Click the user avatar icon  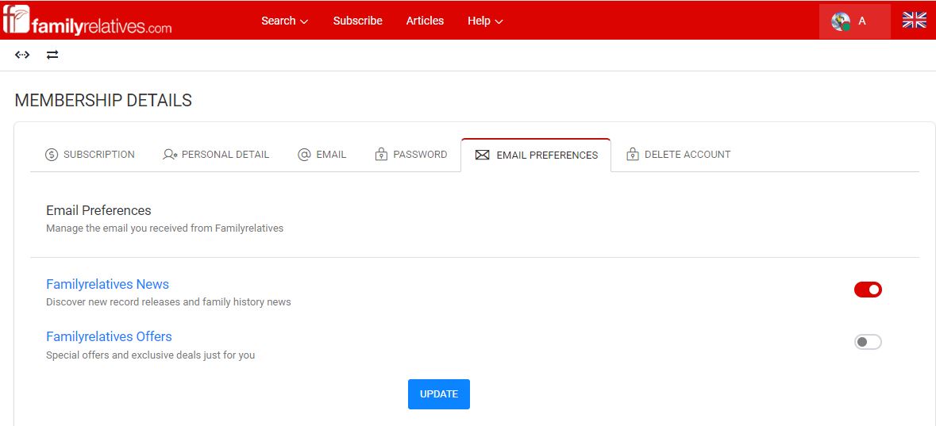coord(841,21)
